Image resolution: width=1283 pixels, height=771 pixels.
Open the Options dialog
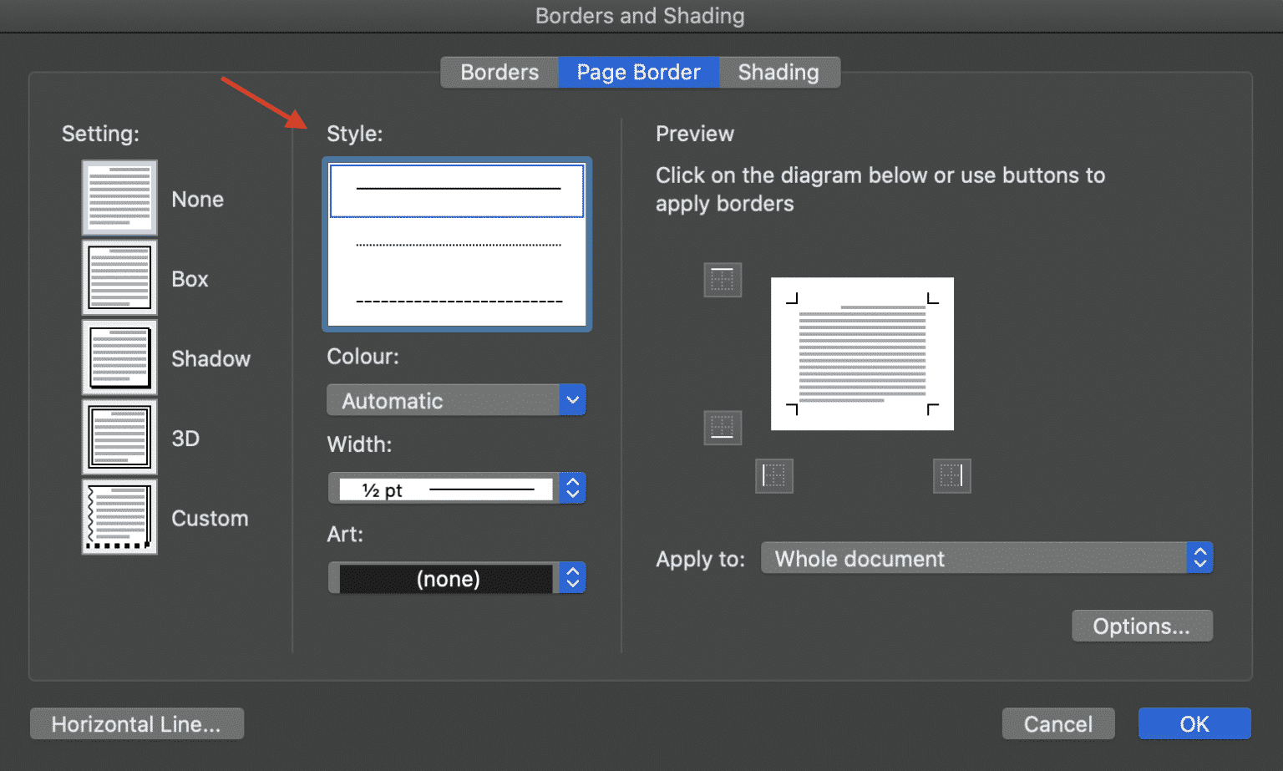pyautogui.click(x=1142, y=625)
